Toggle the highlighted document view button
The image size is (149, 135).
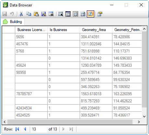[90, 14]
